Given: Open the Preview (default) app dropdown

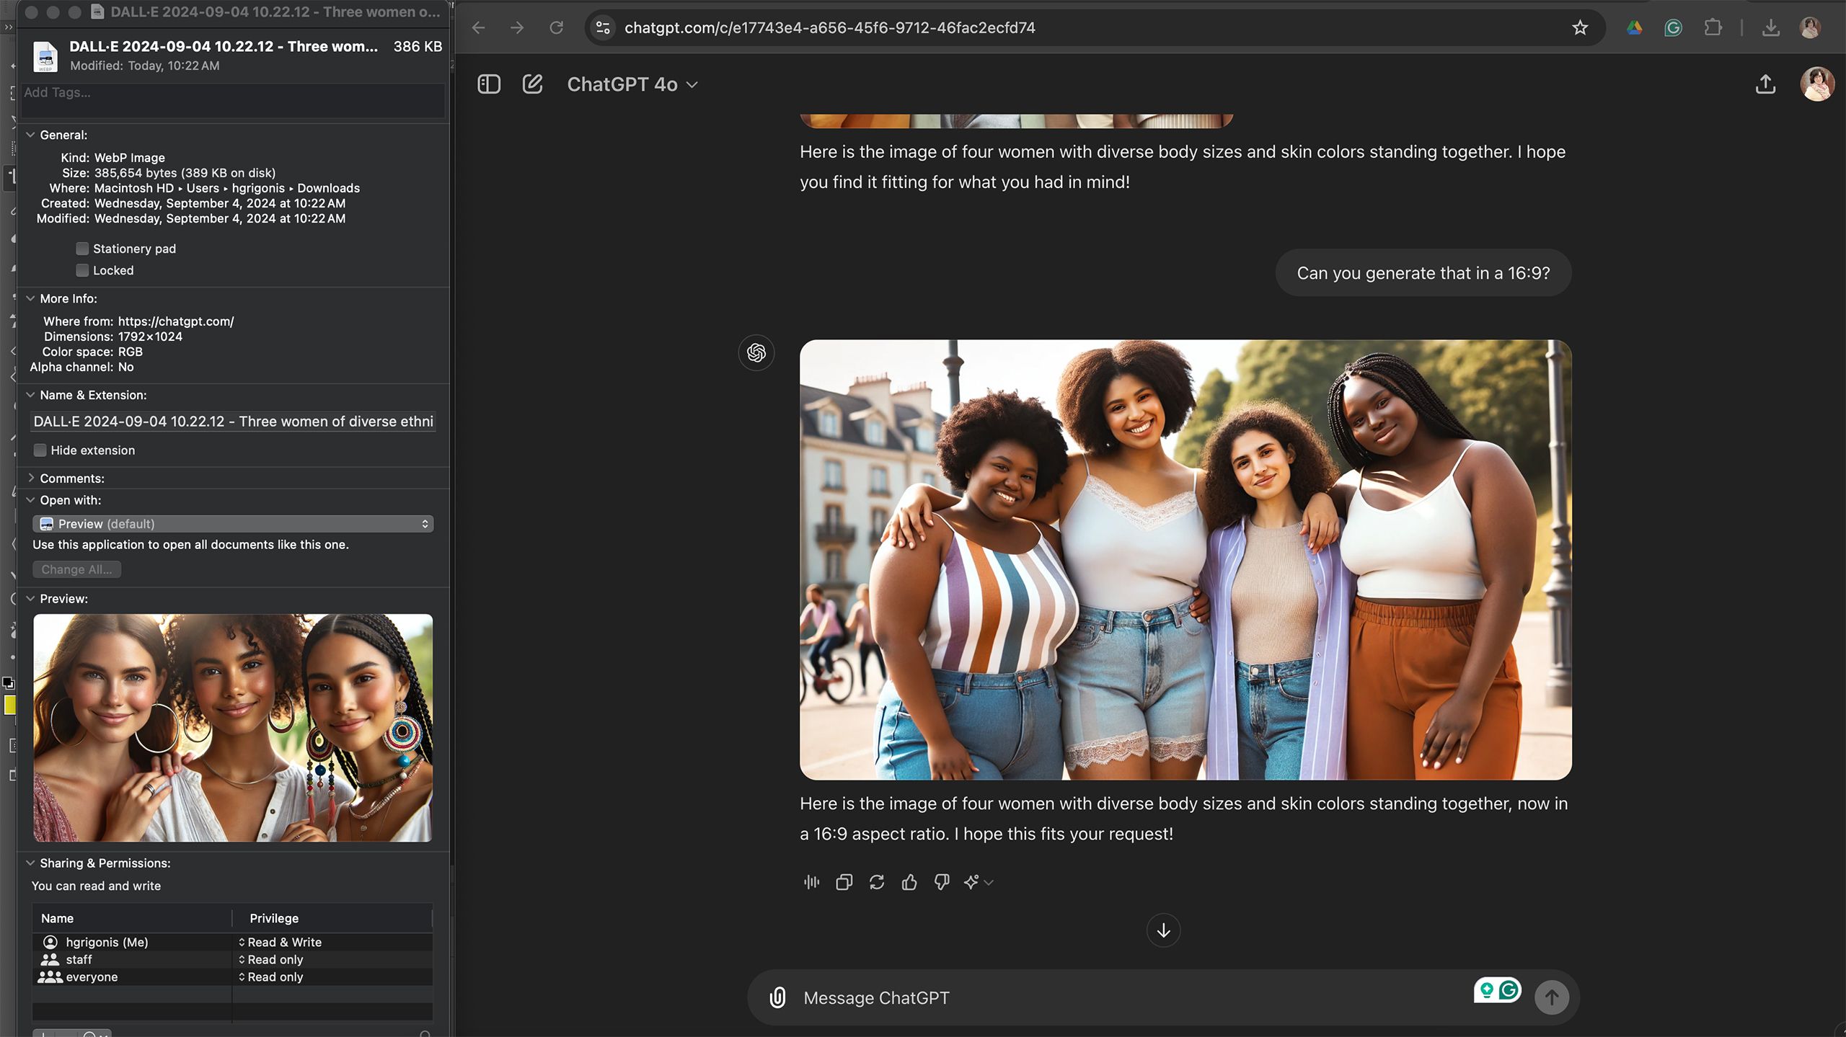Looking at the screenshot, I should tap(233, 524).
